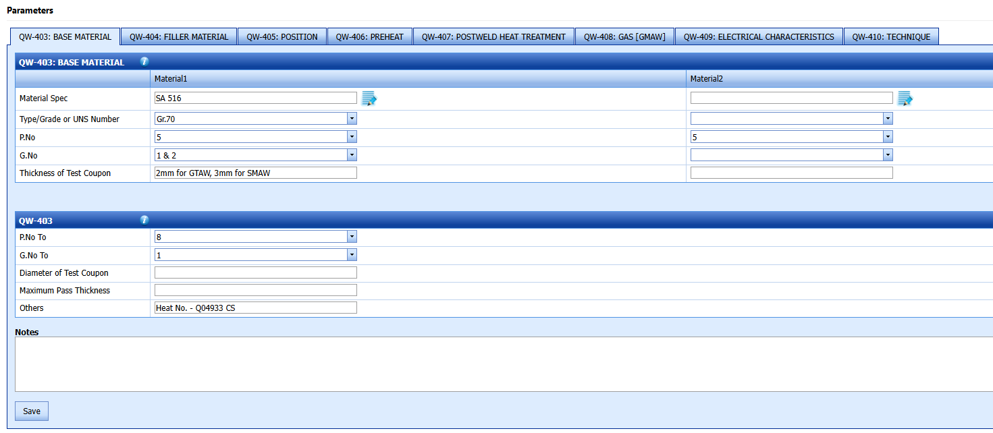
Task: Open the QW-405: POSITION tab
Action: [x=281, y=37]
